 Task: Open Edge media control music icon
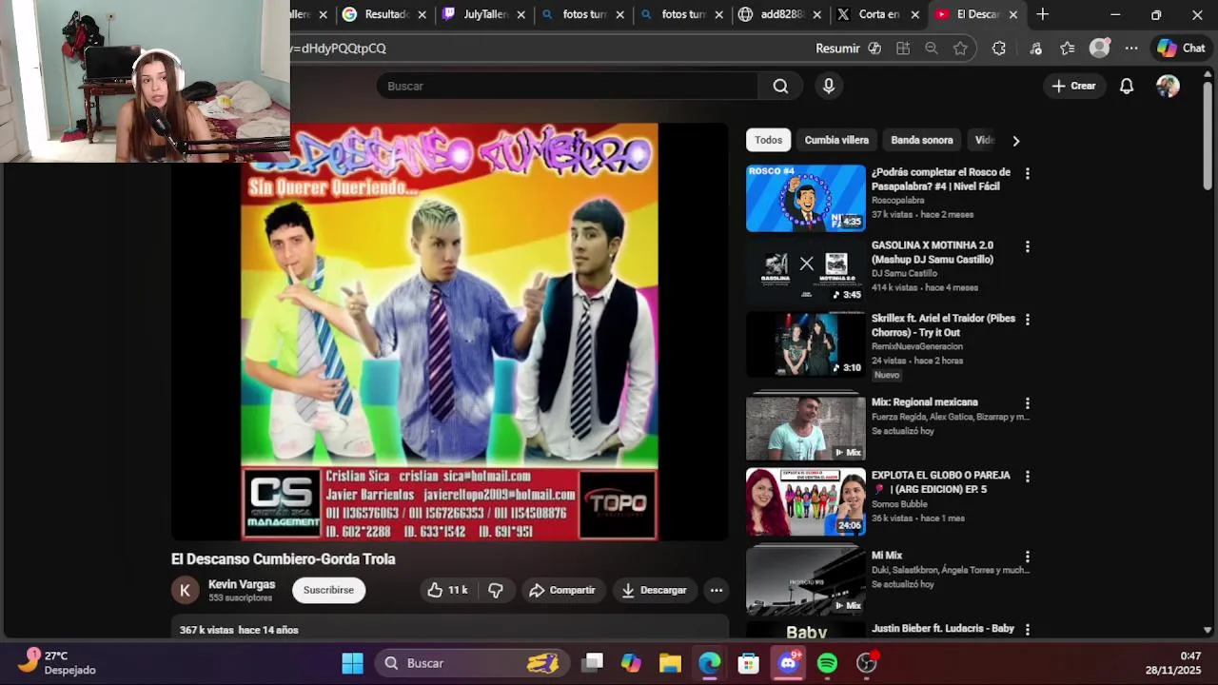[1036, 48]
